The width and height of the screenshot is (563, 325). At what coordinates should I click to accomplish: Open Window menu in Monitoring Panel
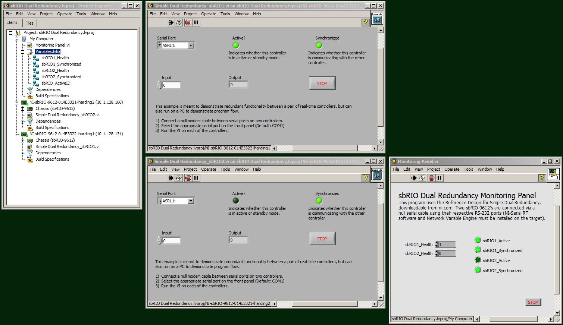pos(485,169)
